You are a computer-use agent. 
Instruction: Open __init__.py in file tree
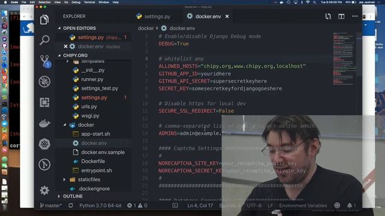(93, 70)
